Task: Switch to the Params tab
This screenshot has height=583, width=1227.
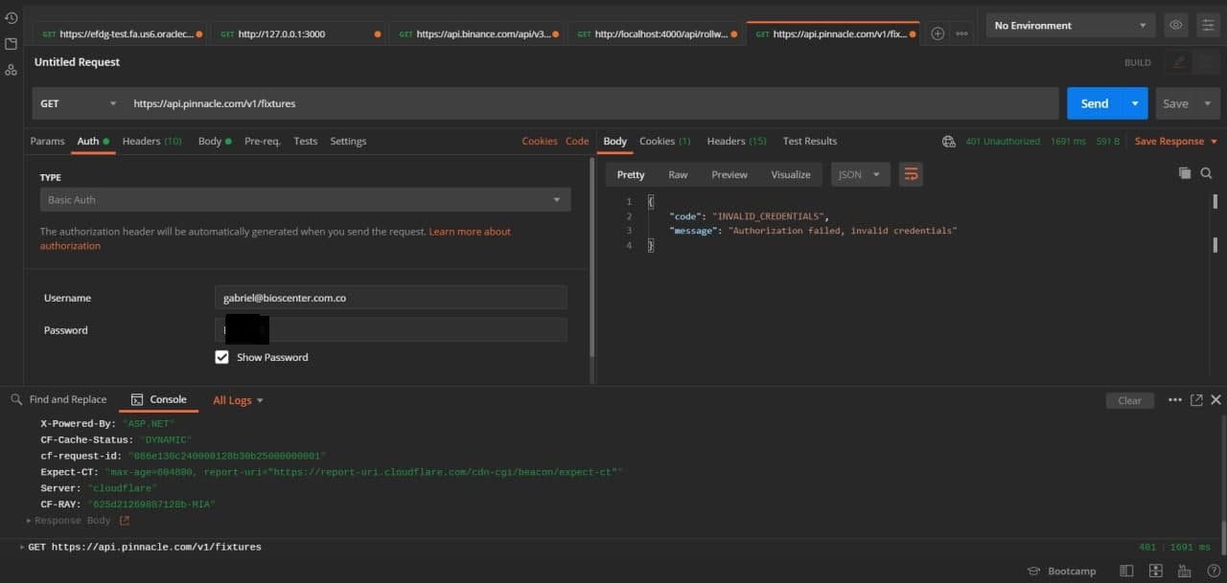Action: point(47,141)
